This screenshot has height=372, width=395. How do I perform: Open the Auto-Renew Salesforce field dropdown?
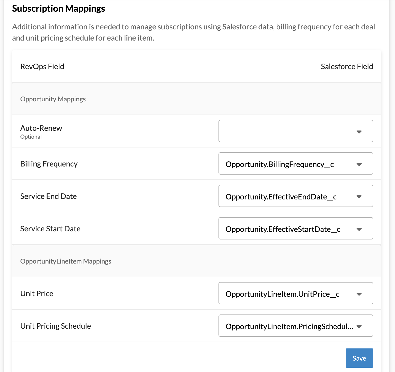(x=296, y=131)
